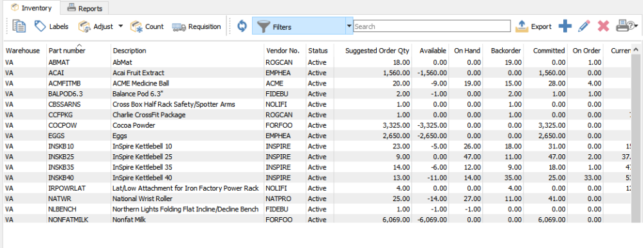The width and height of the screenshot is (643, 248).
Task: Expand the Filters dropdown arrow
Action: coord(349,26)
